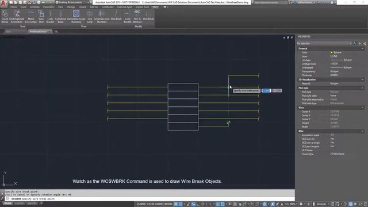Screen dimensions: 368x207
Task: Switch to the Manage ribbon tab
Action: coord(71,7)
